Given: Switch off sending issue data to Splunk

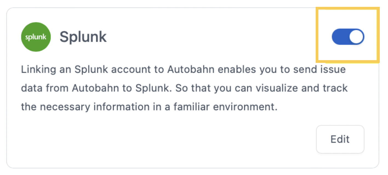Looking at the screenshot, I should tap(348, 37).
